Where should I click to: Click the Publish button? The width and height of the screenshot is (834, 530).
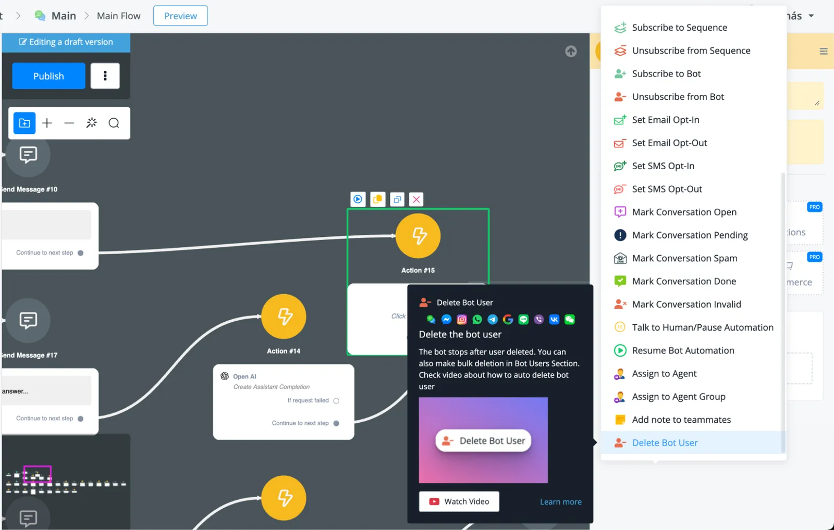click(x=48, y=76)
